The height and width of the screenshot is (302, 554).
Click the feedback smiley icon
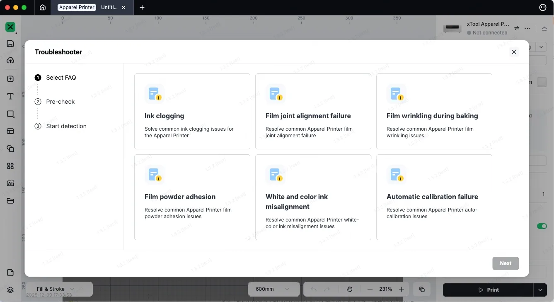542,7
